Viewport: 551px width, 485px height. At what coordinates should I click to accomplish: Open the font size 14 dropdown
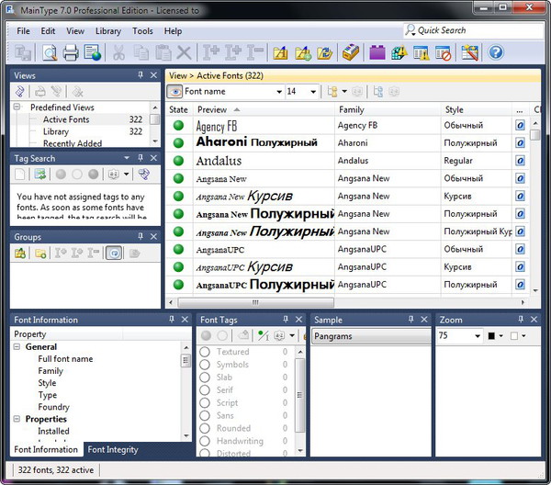point(314,92)
